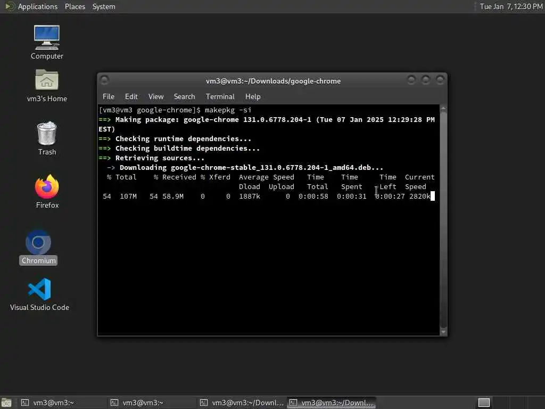Minimize the terminal window
The height and width of the screenshot is (409, 545).
411,80
